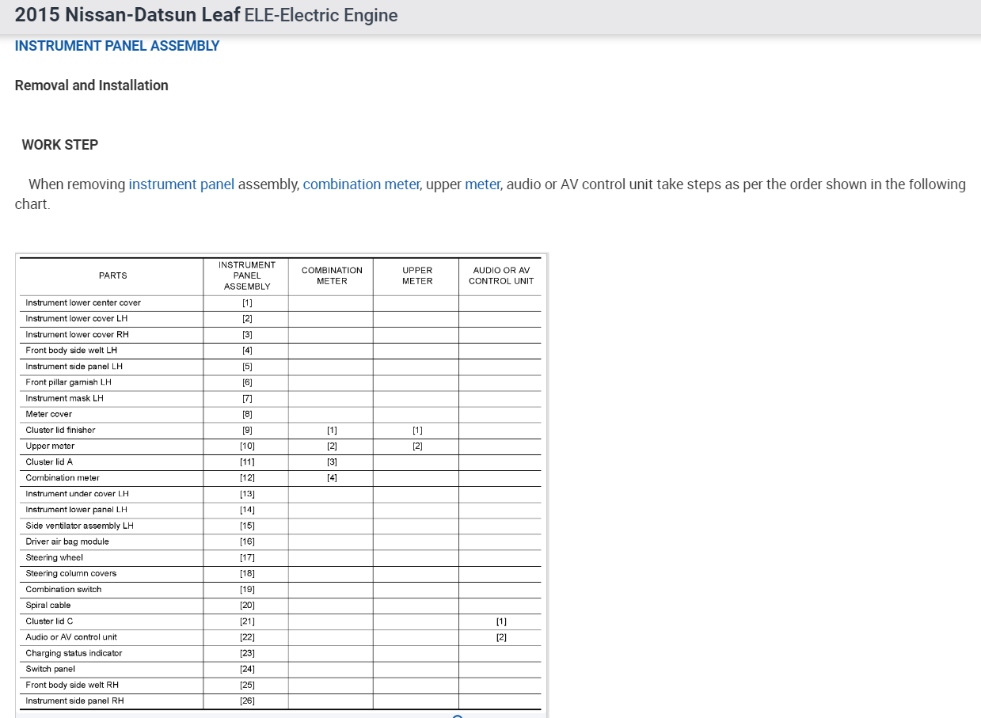Click the Driver air bag module row label

[x=67, y=541]
